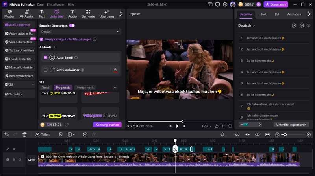
Task: Click the microphone voice-over icon
Action: (222, 134)
